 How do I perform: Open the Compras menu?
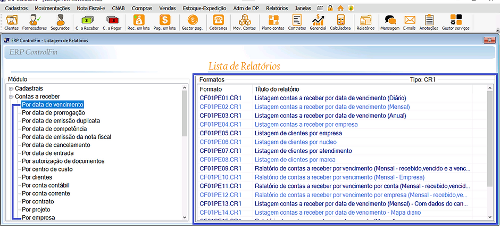point(142,9)
